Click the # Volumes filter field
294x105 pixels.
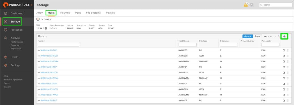[229, 45]
